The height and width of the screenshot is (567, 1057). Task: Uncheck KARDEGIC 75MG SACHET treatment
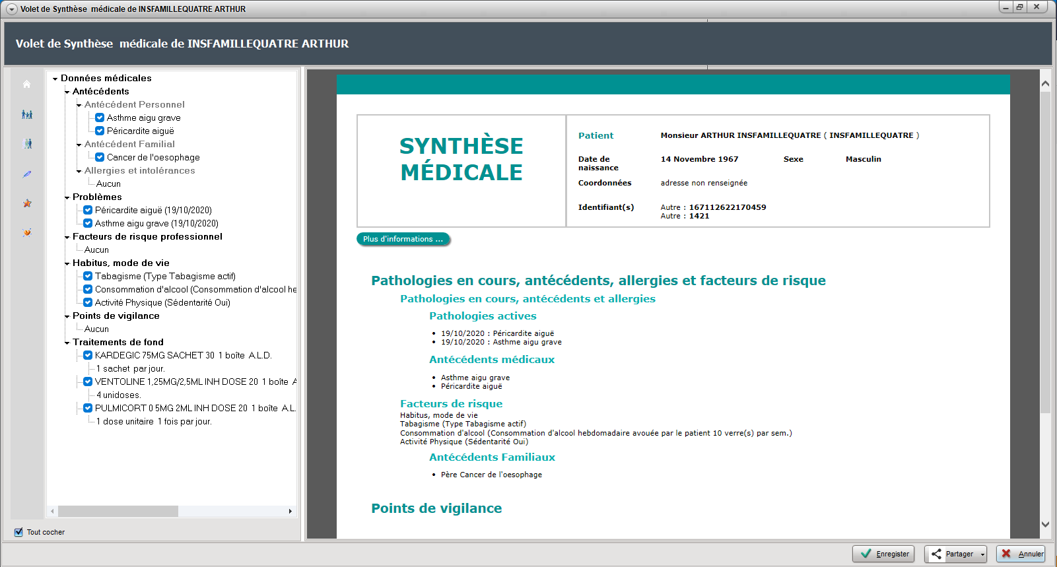[x=88, y=355]
